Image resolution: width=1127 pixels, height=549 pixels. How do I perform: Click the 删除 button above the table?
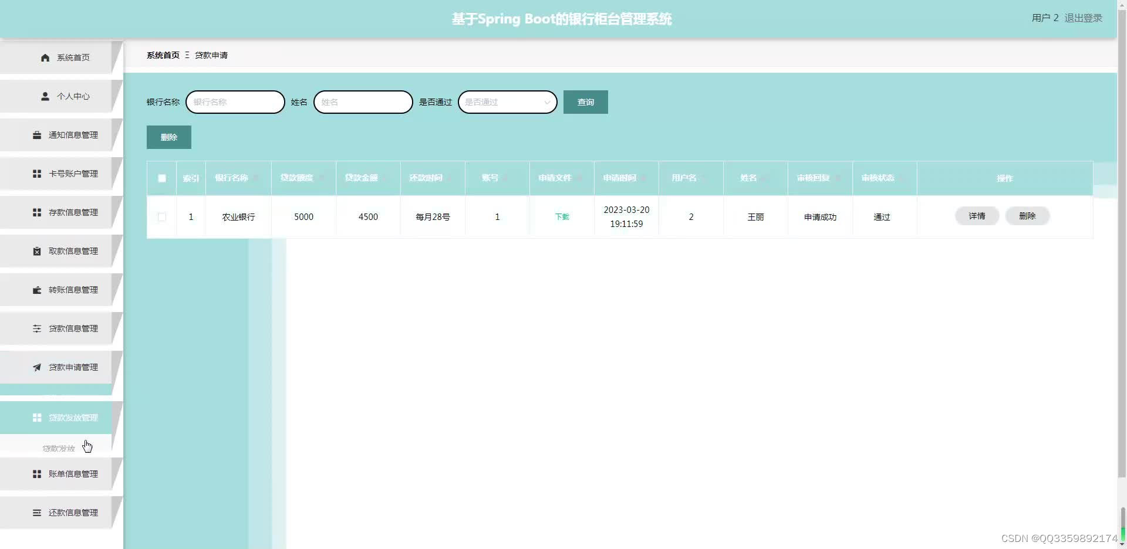click(169, 137)
